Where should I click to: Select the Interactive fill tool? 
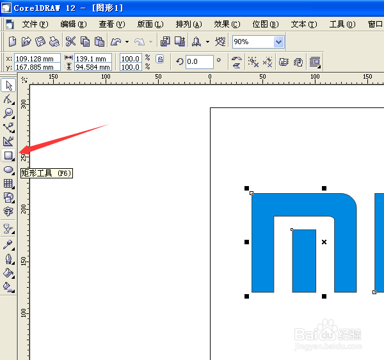(9, 286)
